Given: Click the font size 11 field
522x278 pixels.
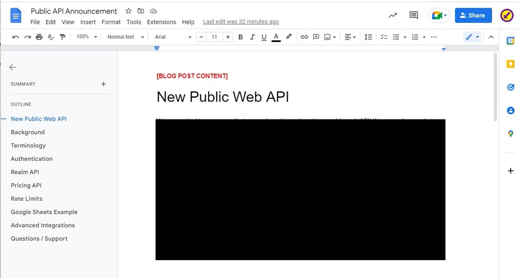Looking at the screenshot, I should 214,37.
